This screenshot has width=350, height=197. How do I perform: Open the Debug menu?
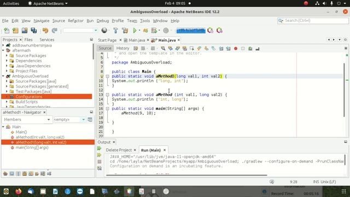pyautogui.click(x=103, y=21)
